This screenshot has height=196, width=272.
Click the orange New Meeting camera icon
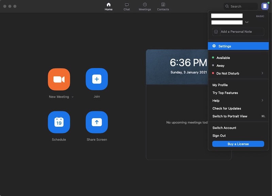(59, 79)
